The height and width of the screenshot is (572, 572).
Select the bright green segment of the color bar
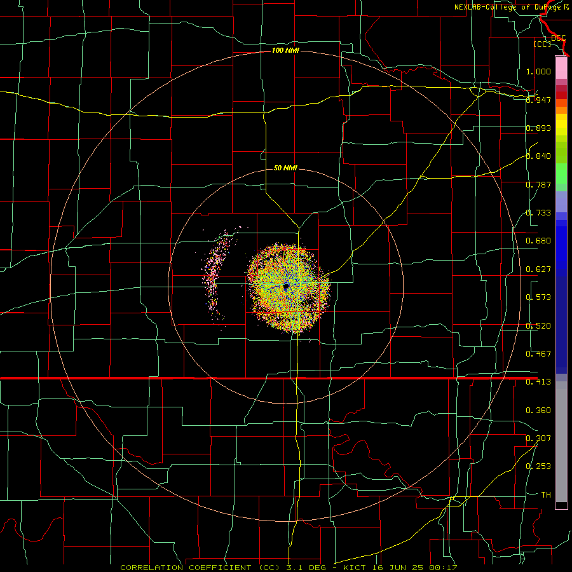tap(561, 174)
